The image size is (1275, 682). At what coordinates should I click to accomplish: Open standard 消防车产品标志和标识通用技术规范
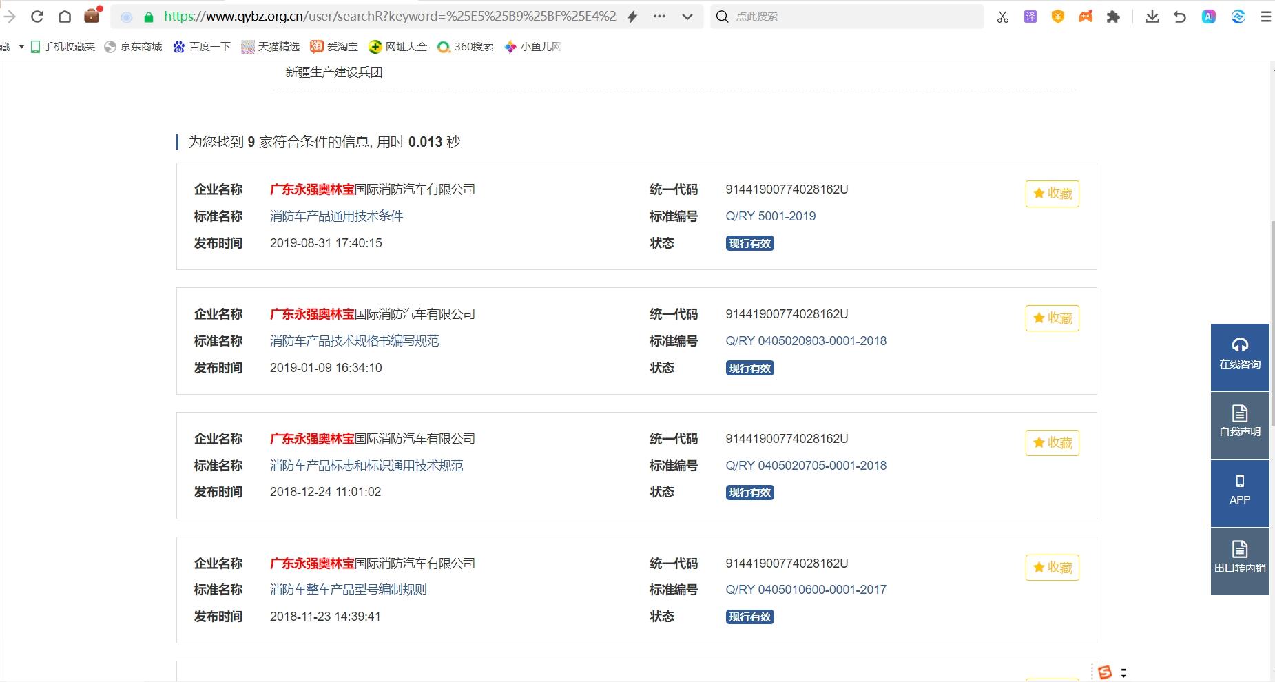coord(366,466)
